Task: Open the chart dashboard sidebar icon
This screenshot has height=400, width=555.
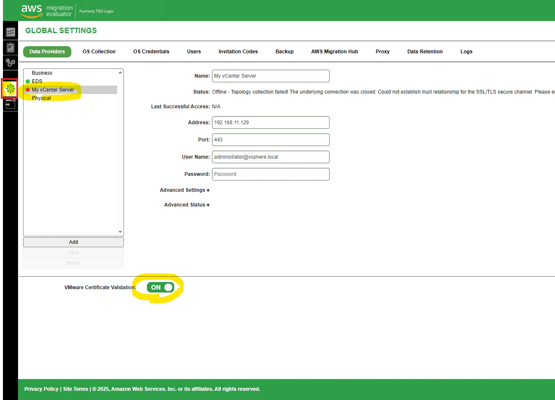Action: coord(10,32)
